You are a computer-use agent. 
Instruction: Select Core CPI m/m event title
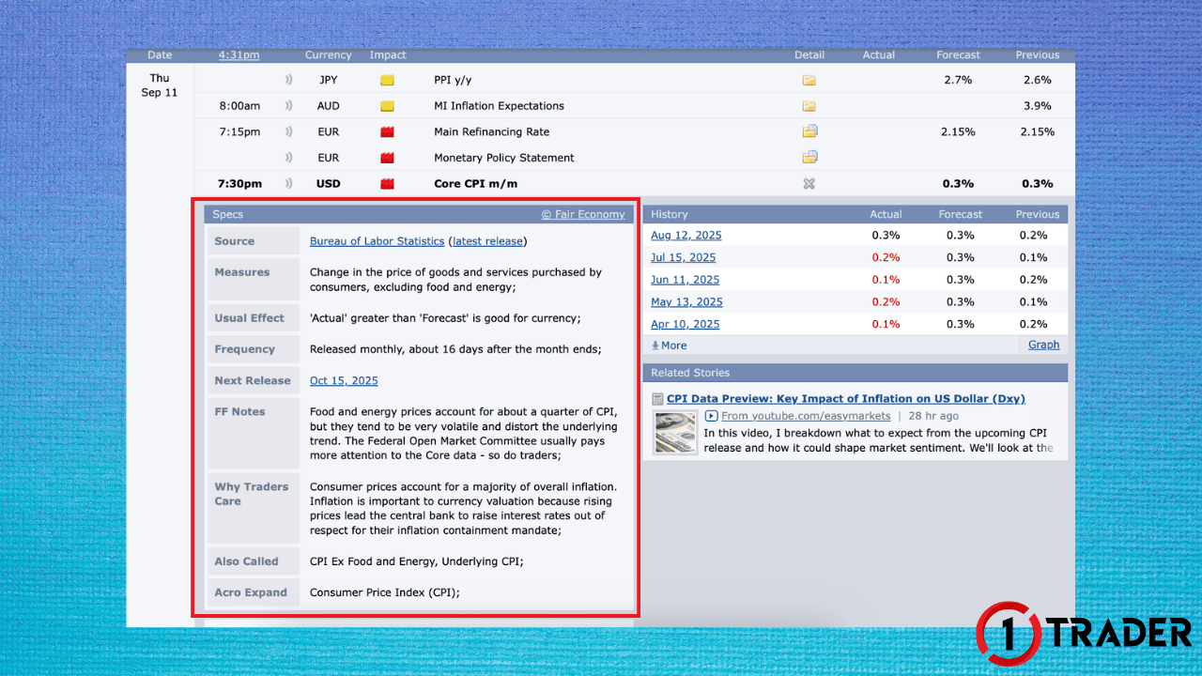pyautogui.click(x=475, y=184)
